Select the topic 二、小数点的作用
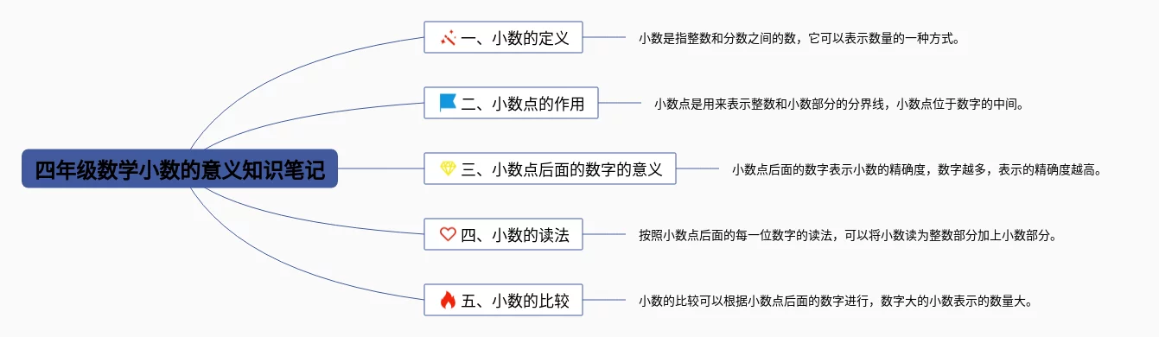Image resolution: width=1159 pixels, height=337 pixels. pos(511,104)
